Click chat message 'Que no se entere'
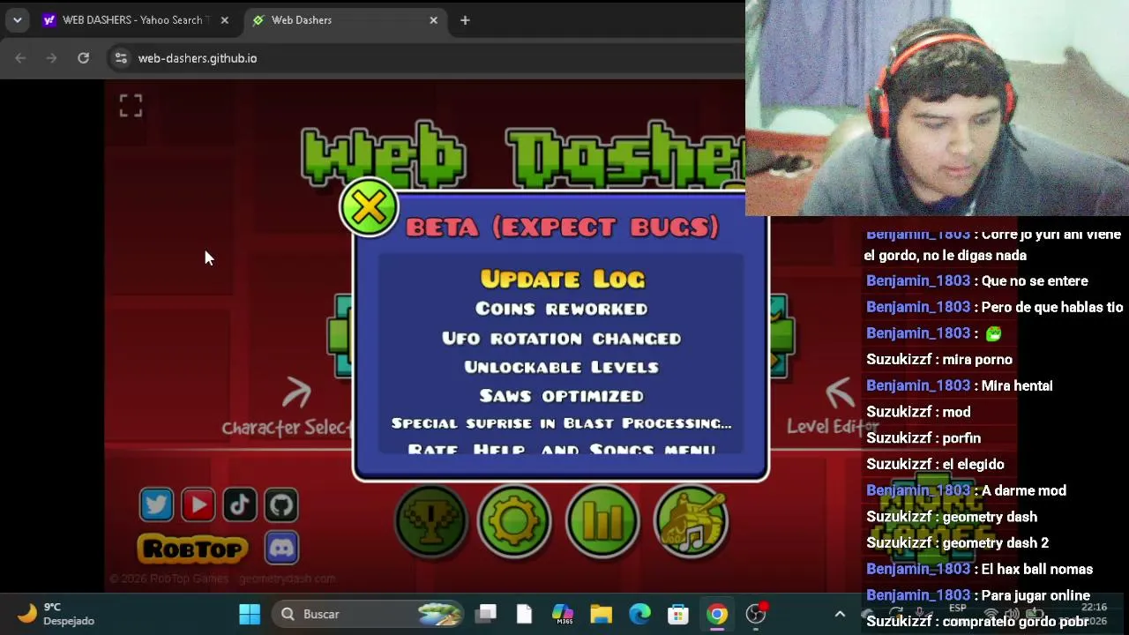This screenshot has width=1129, height=635. point(1035,281)
